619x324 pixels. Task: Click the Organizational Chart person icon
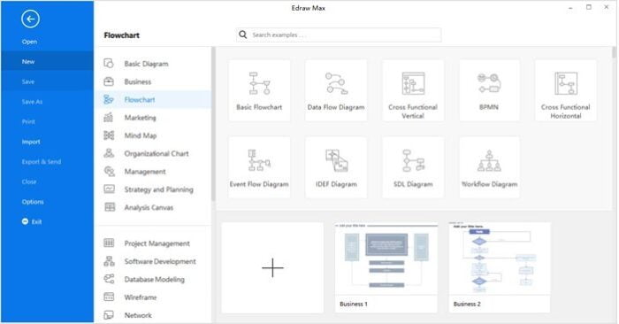[x=109, y=153]
